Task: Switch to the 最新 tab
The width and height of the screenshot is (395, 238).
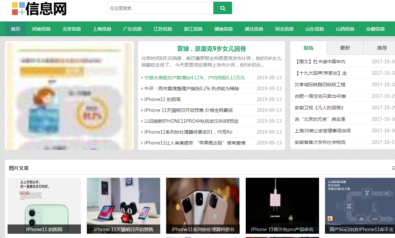Action: pos(345,48)
